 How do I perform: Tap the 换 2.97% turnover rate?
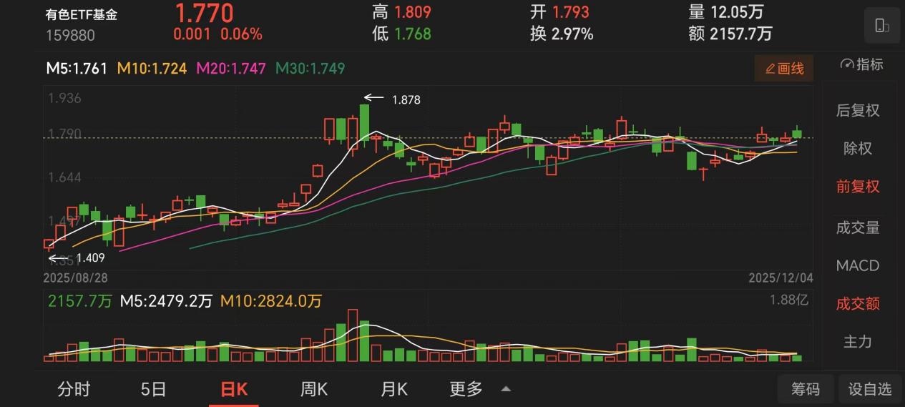click(x=562, y=34)
